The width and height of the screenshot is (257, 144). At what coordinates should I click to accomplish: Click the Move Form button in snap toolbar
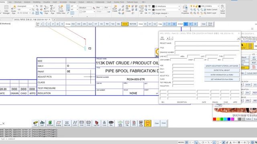click(x=210, y=24)
